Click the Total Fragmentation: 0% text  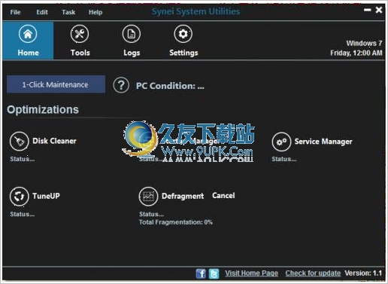click(x=176, y=222)
